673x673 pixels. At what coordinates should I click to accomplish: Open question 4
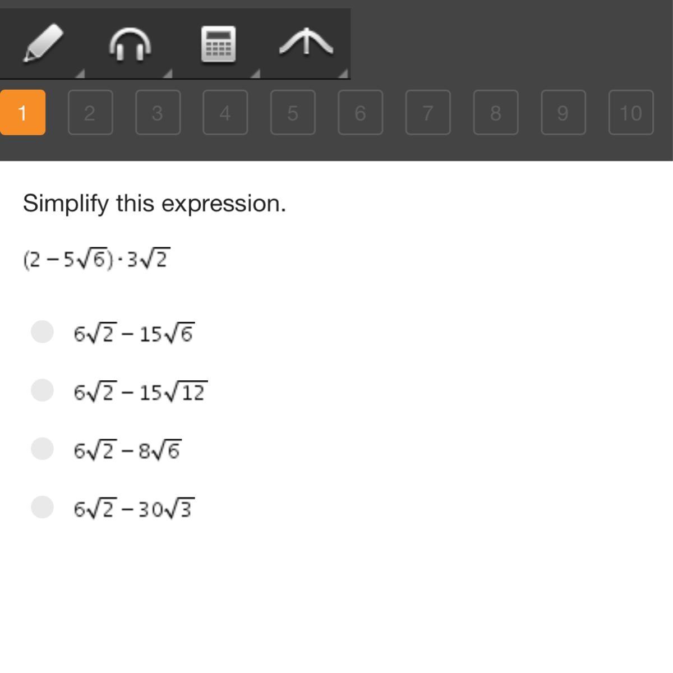point(225,113)
